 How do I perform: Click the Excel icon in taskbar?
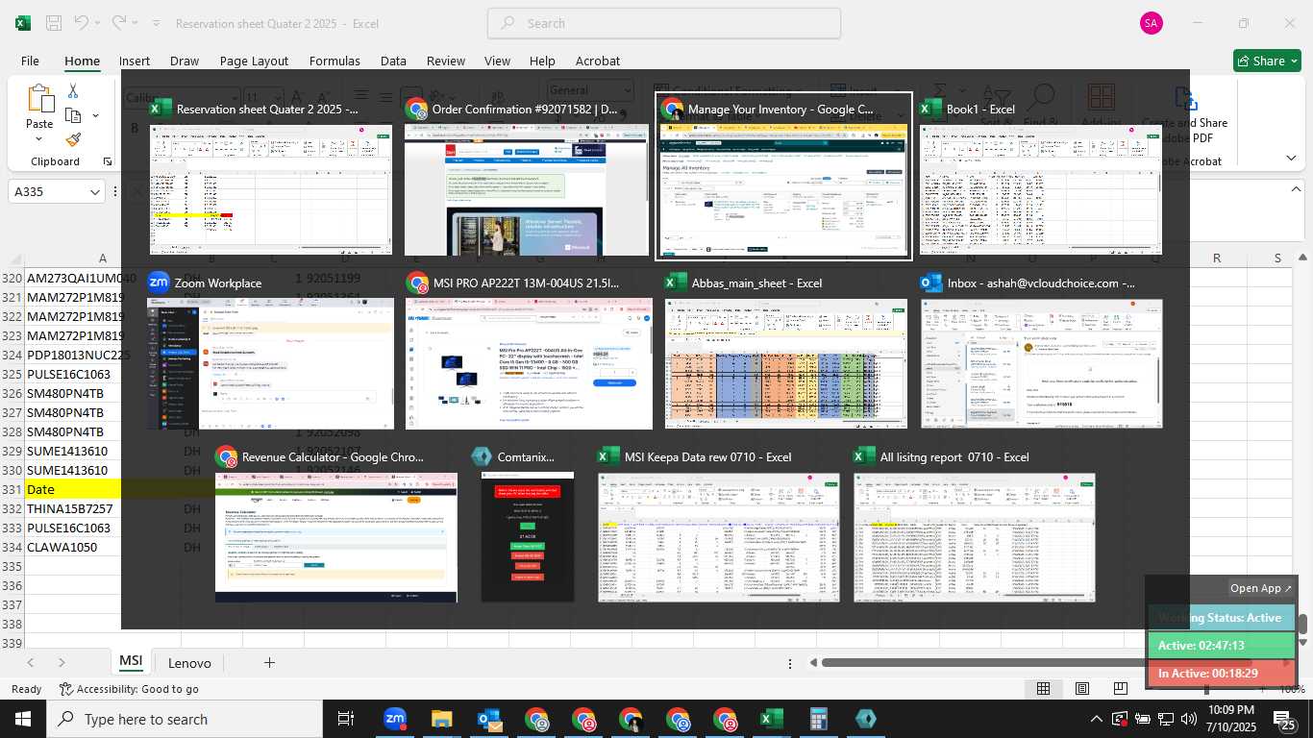point(772,719)
